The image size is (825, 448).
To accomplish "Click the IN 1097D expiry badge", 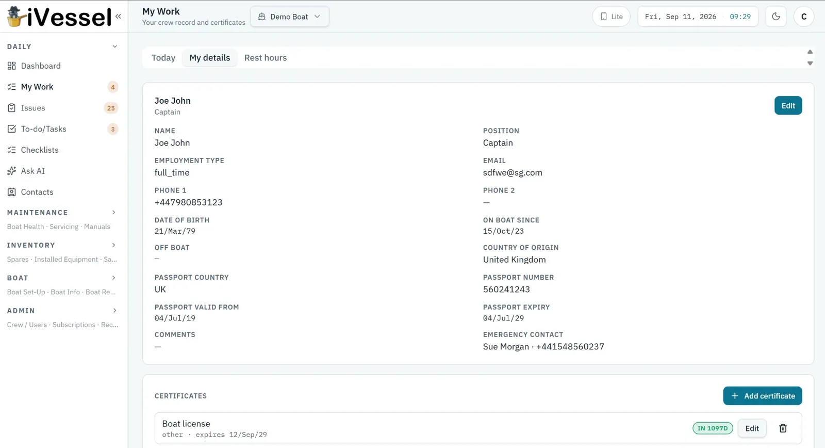I will [713, 428].
